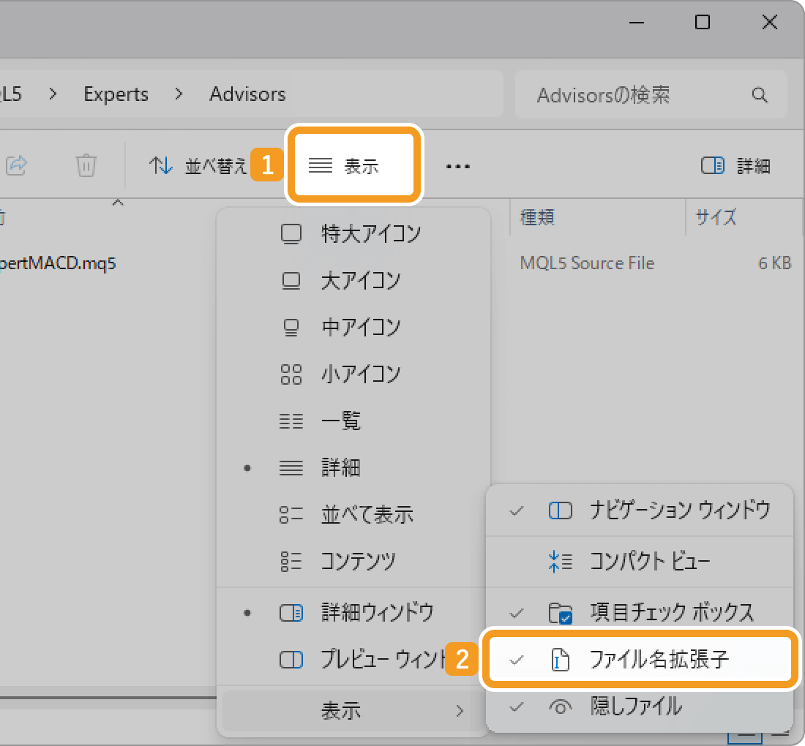Toggle 詳細ウィンドウ pane option
This screenshot has height=746, width=805.
point(353,613)
